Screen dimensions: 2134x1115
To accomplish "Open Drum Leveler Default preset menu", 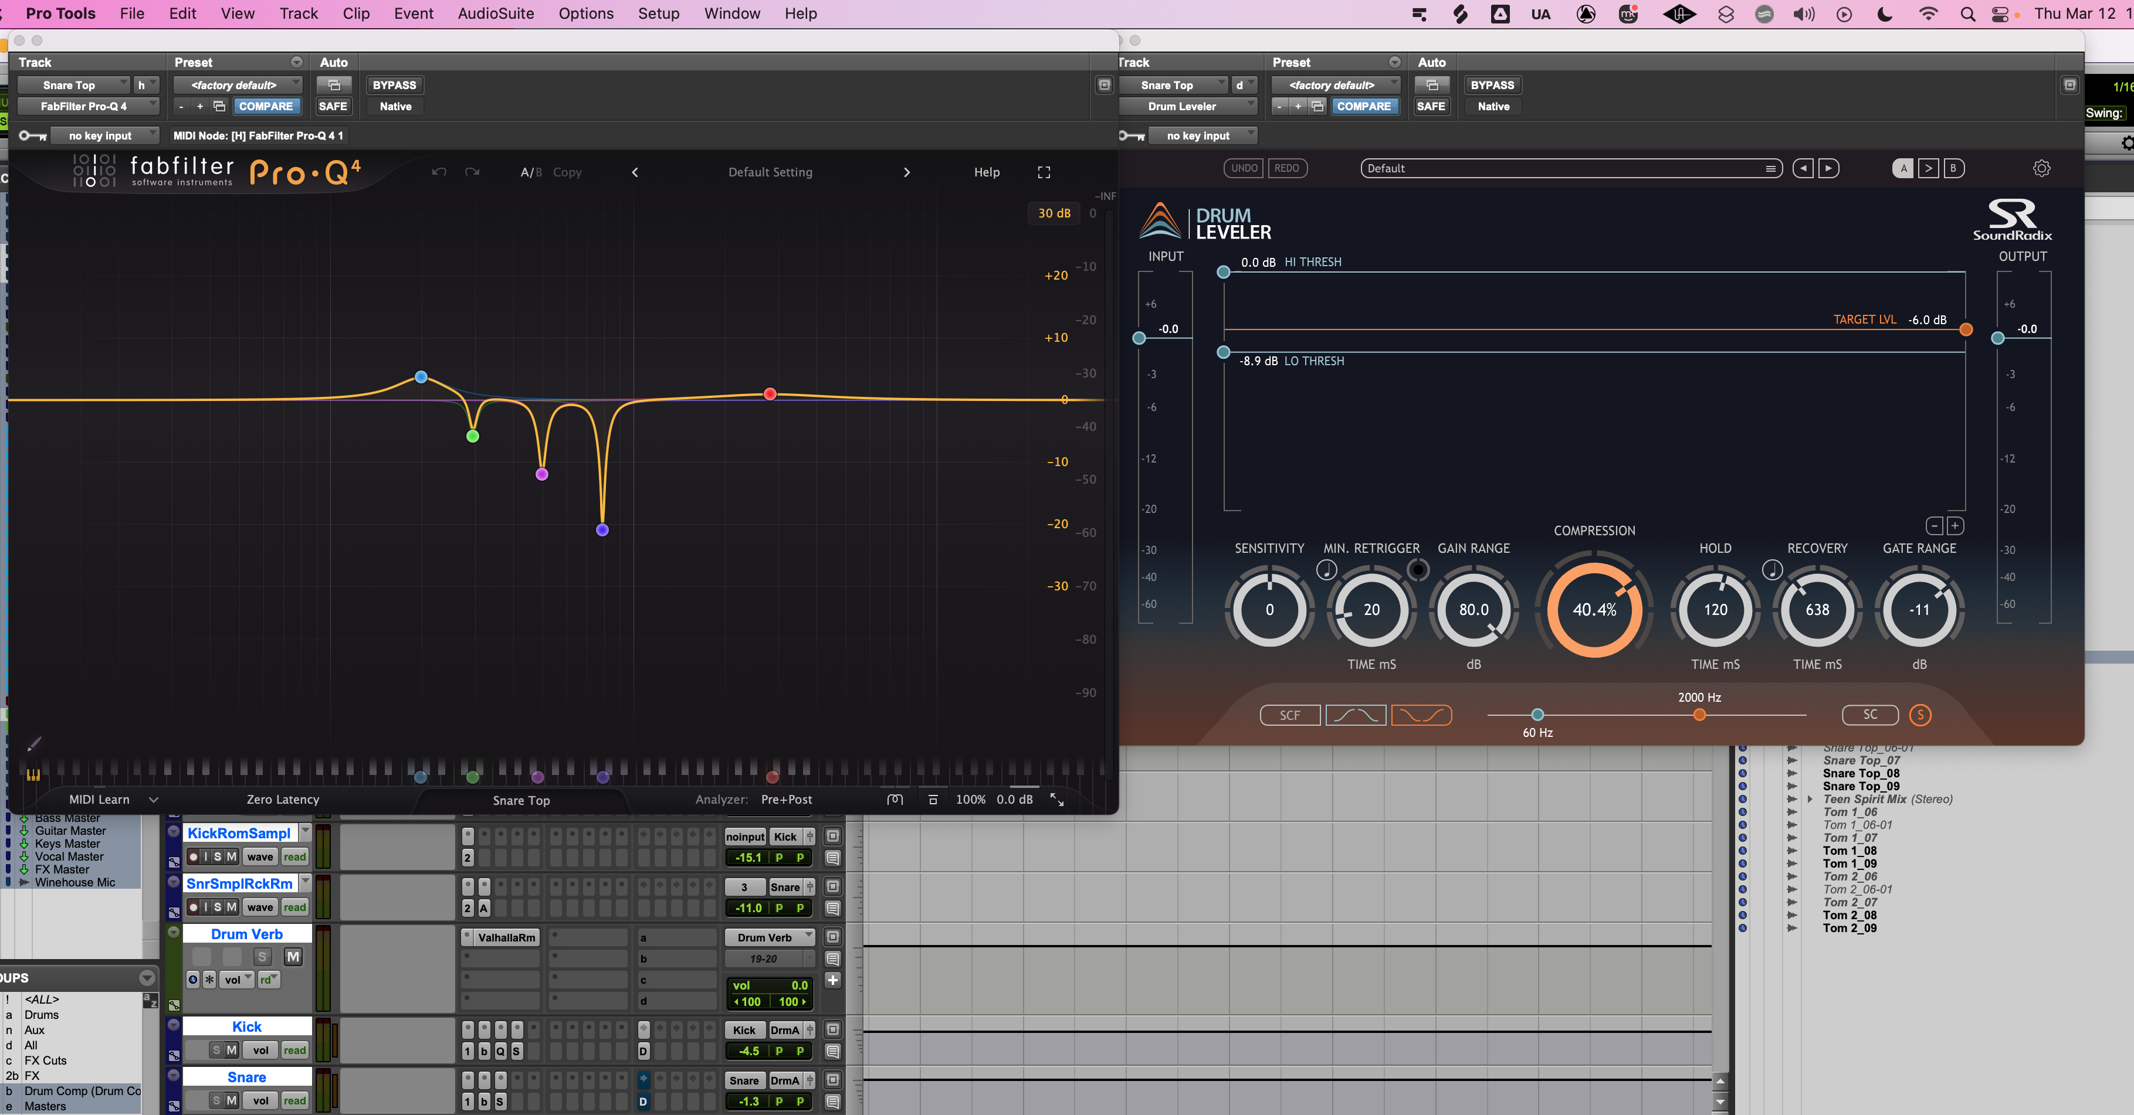I will coord(1571,168).
